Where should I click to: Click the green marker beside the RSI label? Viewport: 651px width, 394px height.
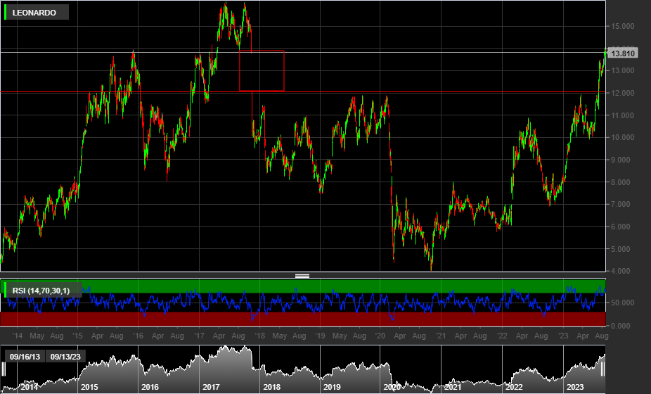(x=6, y=290)
